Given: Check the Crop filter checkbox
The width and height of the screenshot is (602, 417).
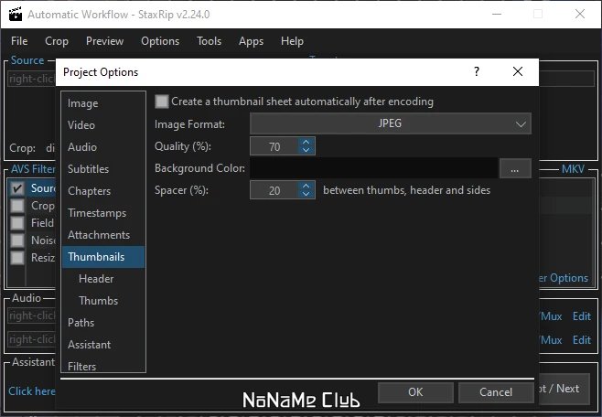Looking at the screenshot, I should pos(17,206).
